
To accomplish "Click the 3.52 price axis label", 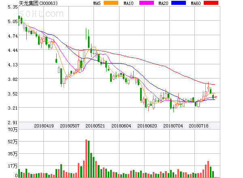I will 13,93.
